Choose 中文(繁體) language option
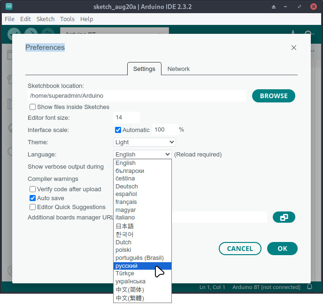323x304 pixels. [x=142, y=298]
